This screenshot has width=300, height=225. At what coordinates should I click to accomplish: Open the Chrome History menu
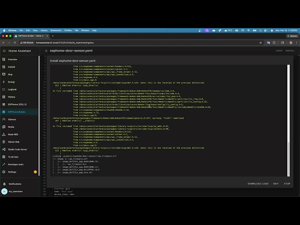[44, 30]
